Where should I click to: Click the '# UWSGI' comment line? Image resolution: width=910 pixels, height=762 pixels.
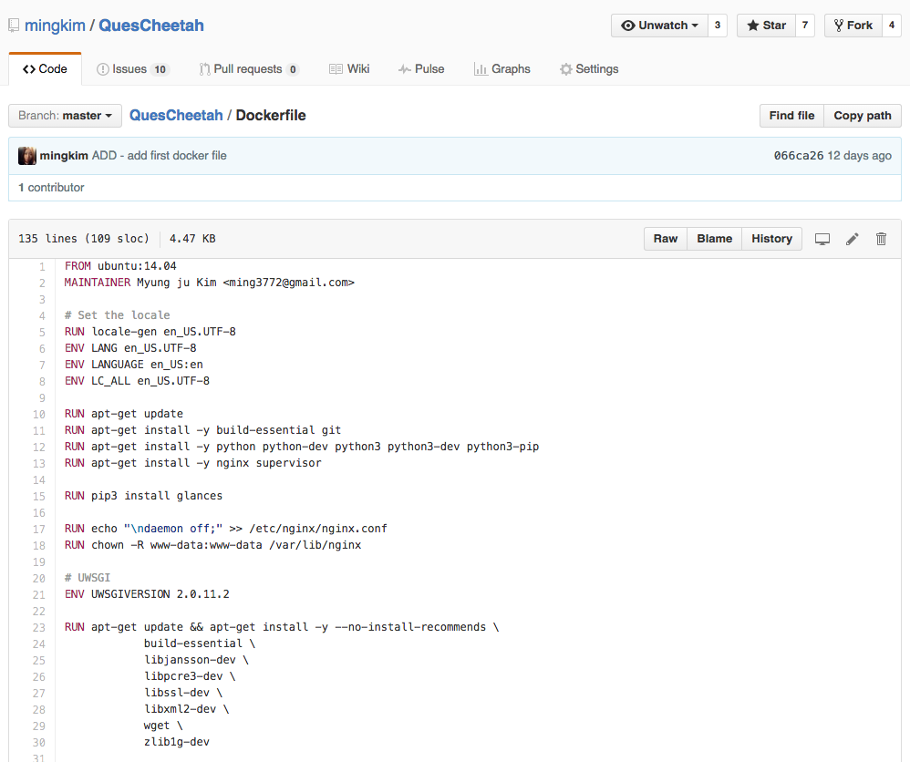click(x=87, y=578)
